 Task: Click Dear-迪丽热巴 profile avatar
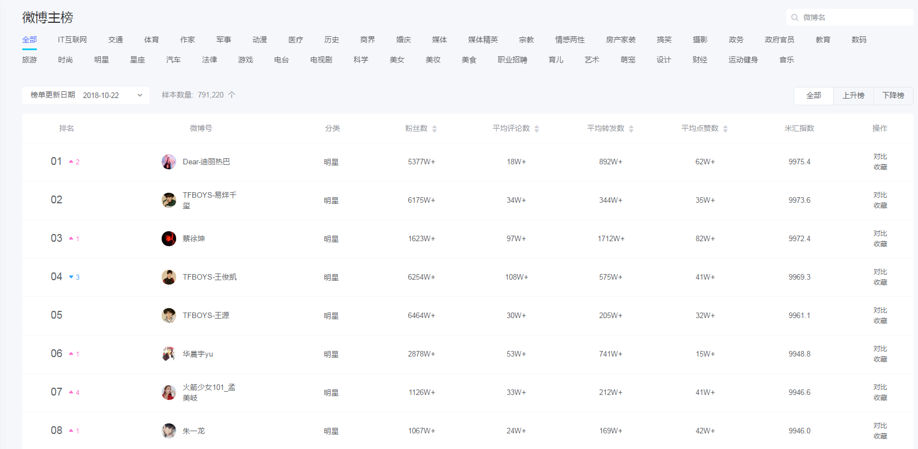(x=169, y=162)
